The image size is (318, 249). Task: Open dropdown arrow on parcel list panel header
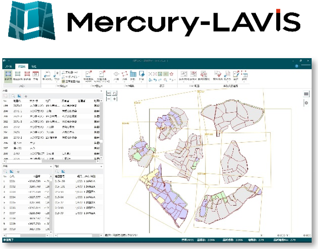pyautogui.click(x=101, y=91)
